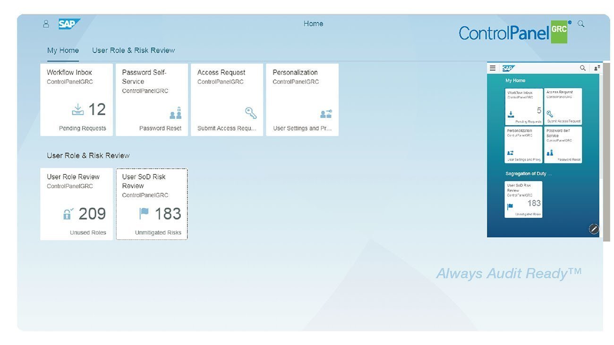Viewport: 614px width, 345px height.
Task: Click the search magnifier in the mobile preview header
Action: coord(583,68)
